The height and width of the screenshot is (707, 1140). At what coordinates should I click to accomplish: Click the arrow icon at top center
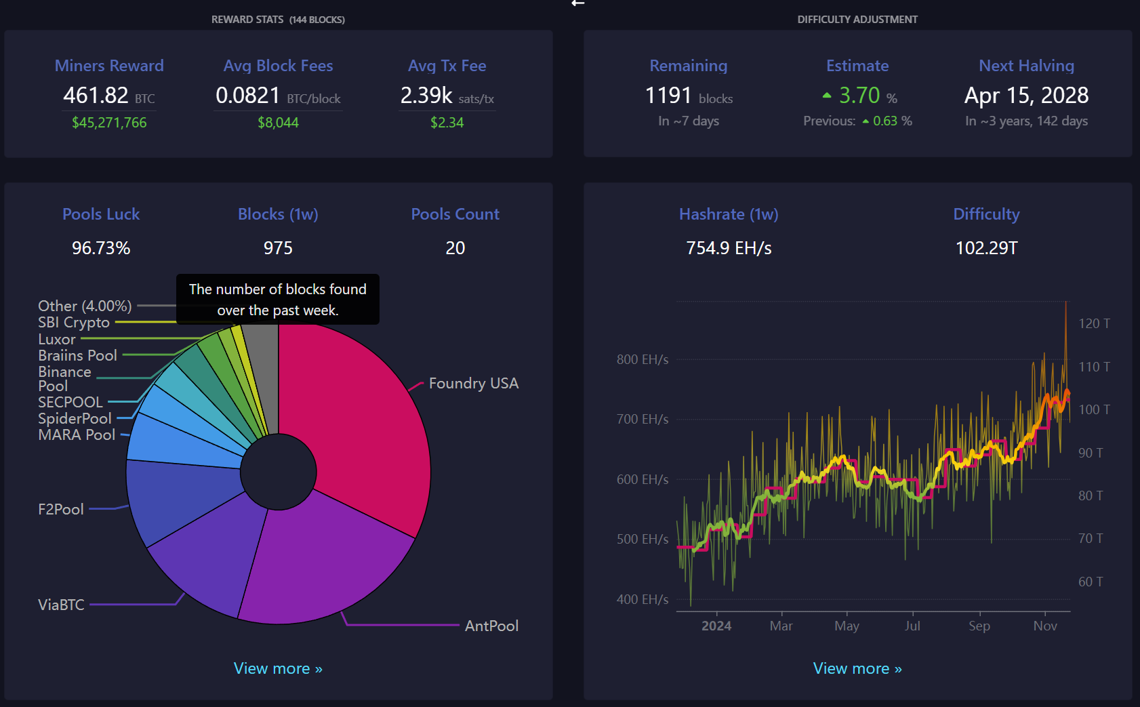[577, 3]
